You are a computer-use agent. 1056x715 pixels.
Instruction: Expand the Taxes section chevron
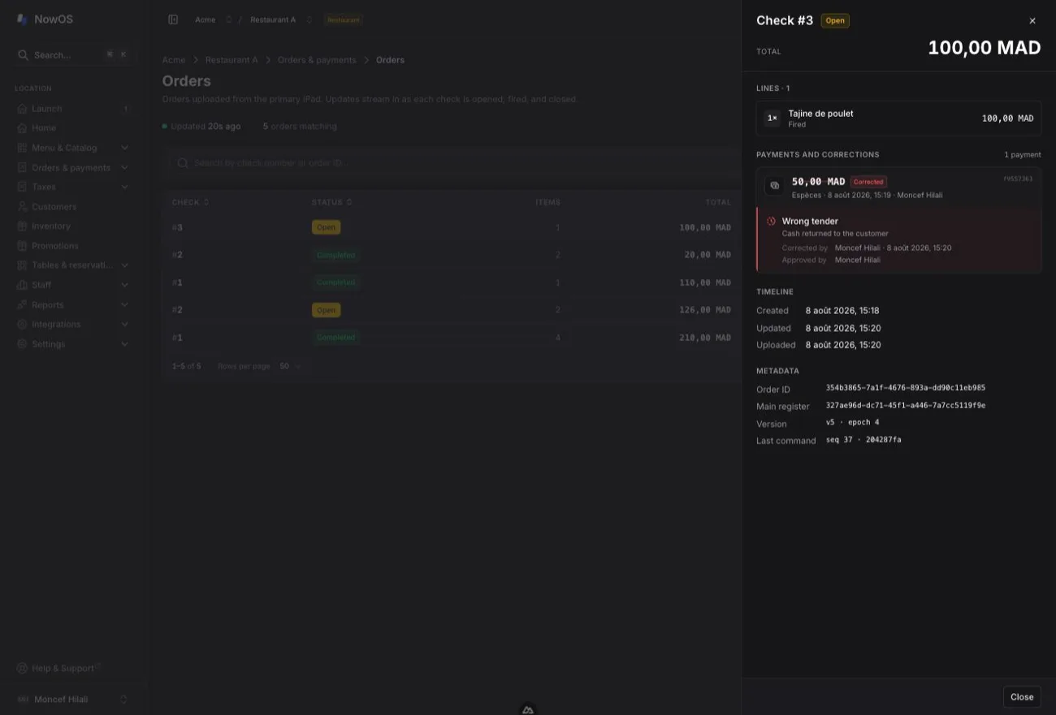pos(124,187)
